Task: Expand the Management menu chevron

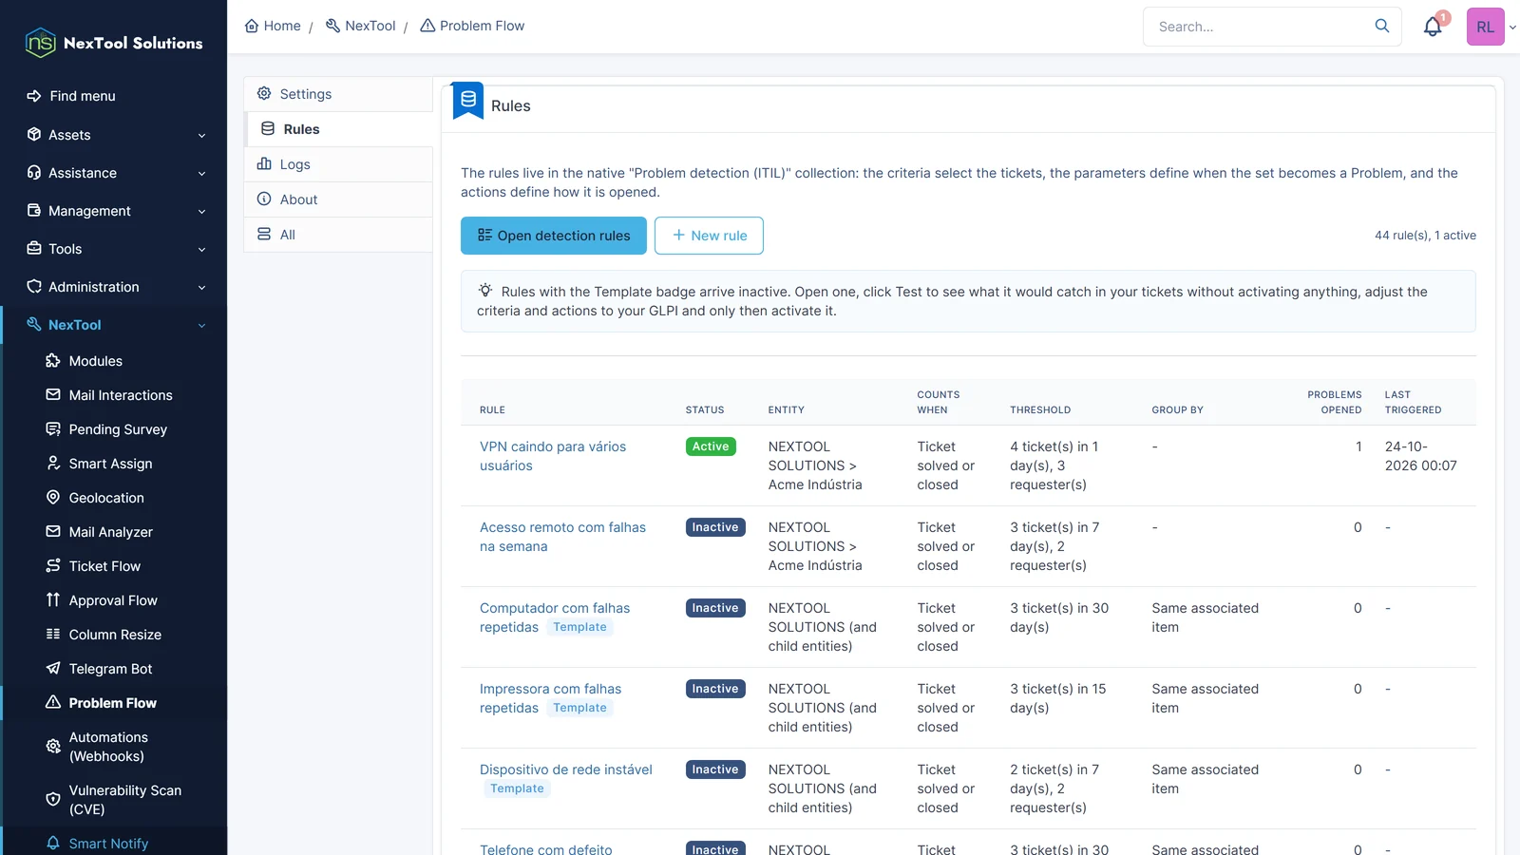Action: tap(201, 212)
